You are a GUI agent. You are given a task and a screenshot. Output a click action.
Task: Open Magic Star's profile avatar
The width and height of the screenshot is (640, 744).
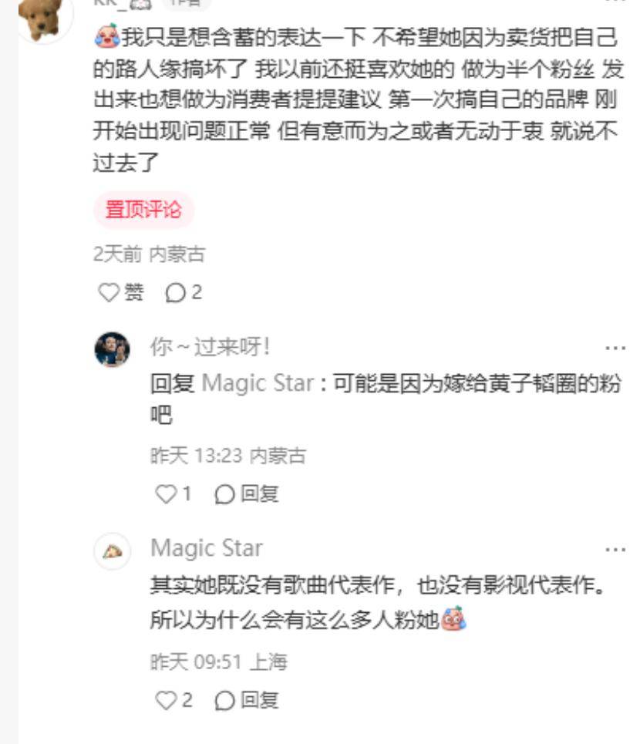click(x=113, y=551)
